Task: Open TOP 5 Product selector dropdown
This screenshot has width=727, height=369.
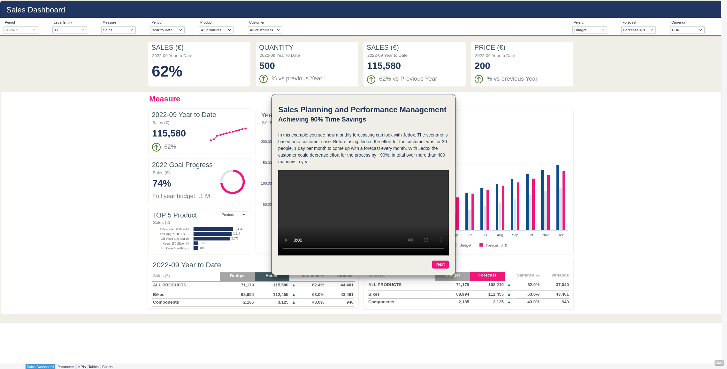Action: click(234, 215)
